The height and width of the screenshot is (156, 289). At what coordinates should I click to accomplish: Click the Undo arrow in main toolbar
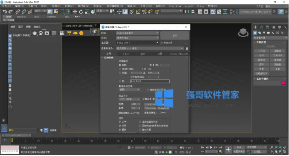(4, 12)
